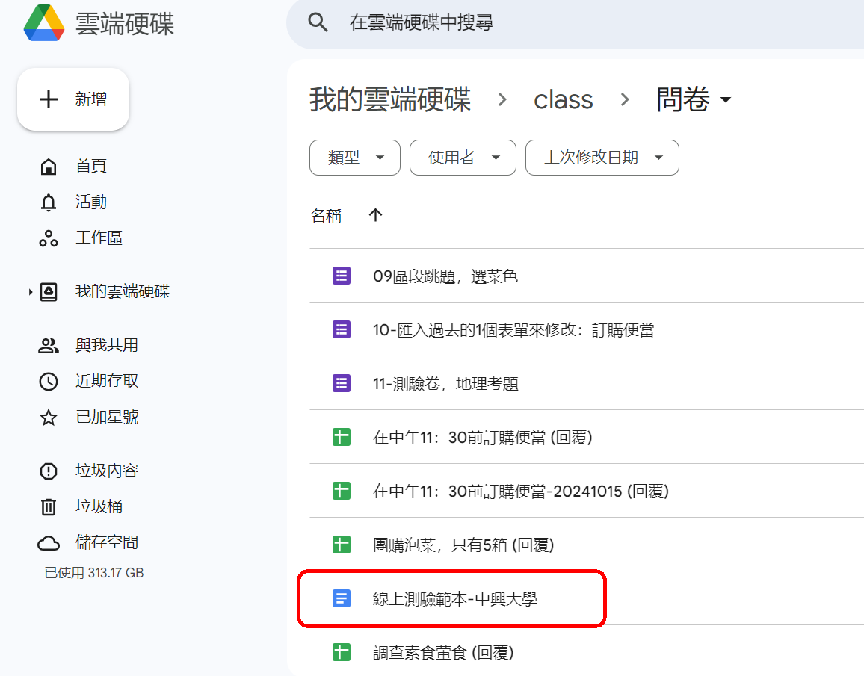The height and width of the screenshot is (676, 864).
Task: Open the 垃圾桶 trash
Action: tap(99, 506)
